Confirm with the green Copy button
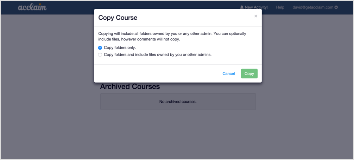The width and height of the screenshot is (354, 160). pos(249,73)
